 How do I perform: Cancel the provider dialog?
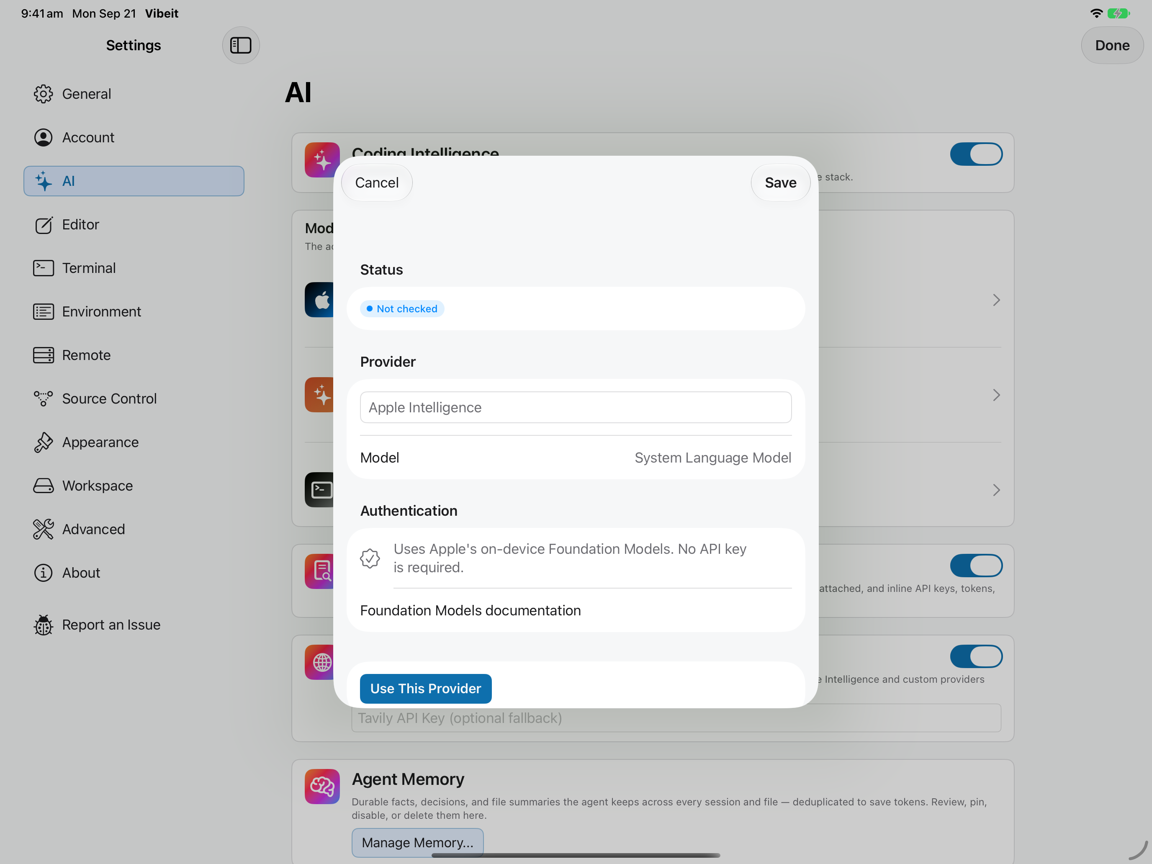coord(377,183)
